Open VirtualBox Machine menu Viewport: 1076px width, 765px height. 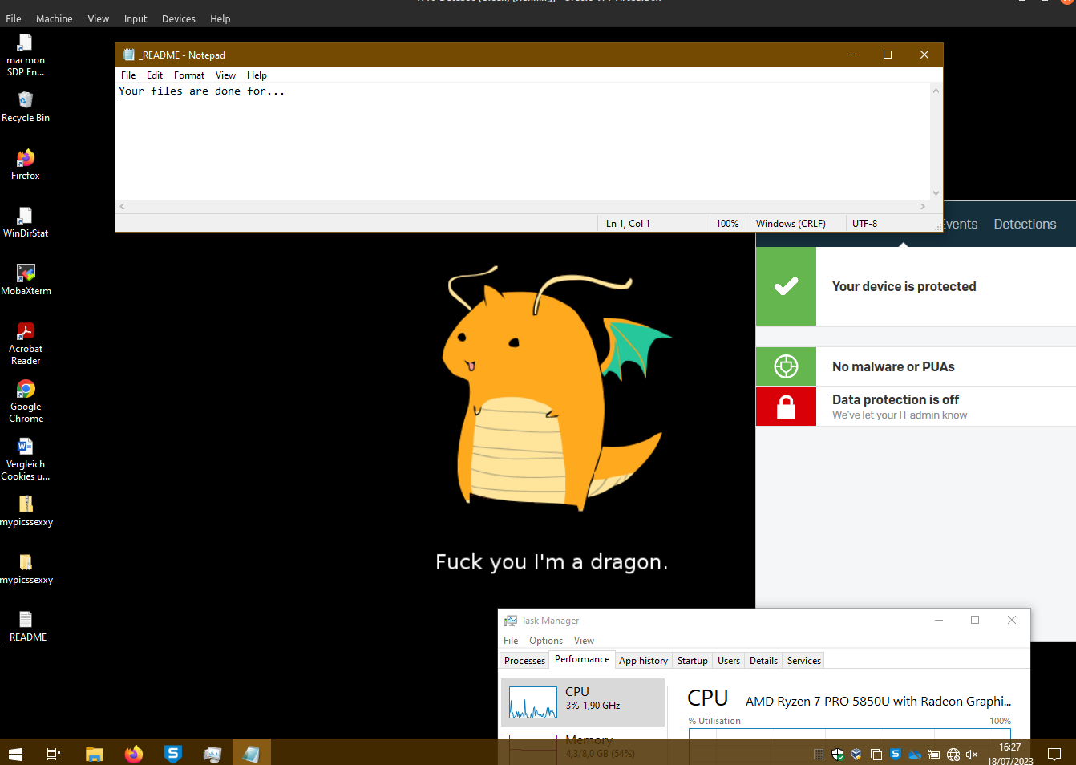[55, 18]
